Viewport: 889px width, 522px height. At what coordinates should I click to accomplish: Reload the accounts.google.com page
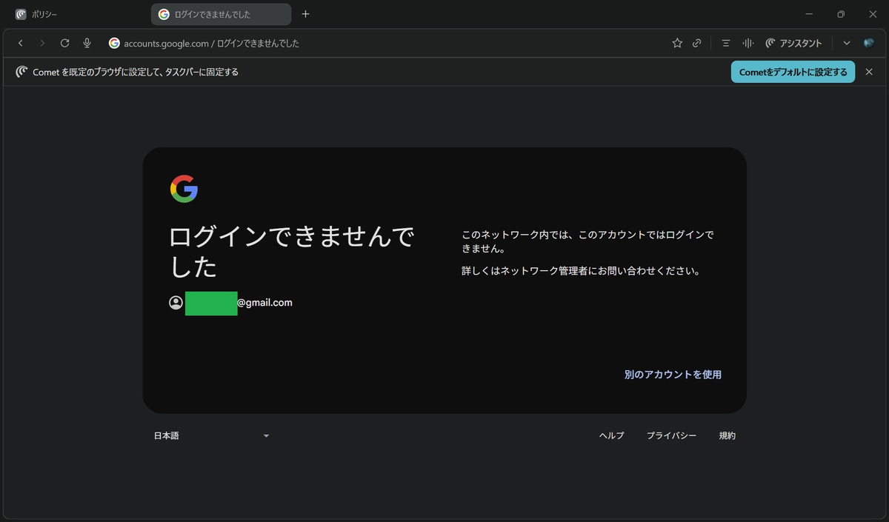point(64,43)
